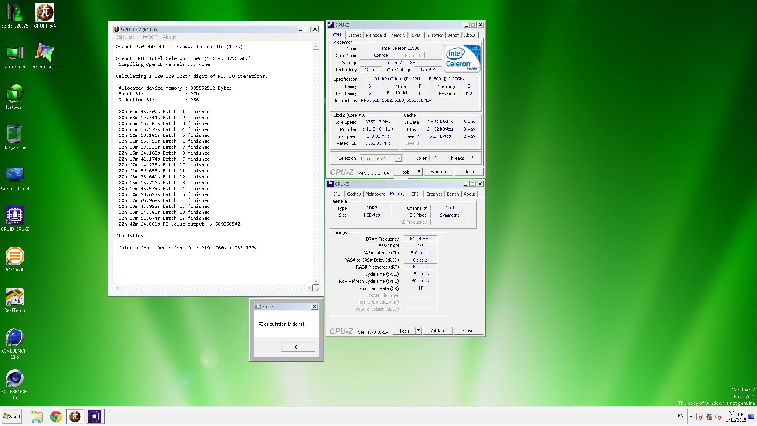Click GPUPI title bar pi icon
The height and width of the screenshot is (426, 757).
[x=117, y=29]
